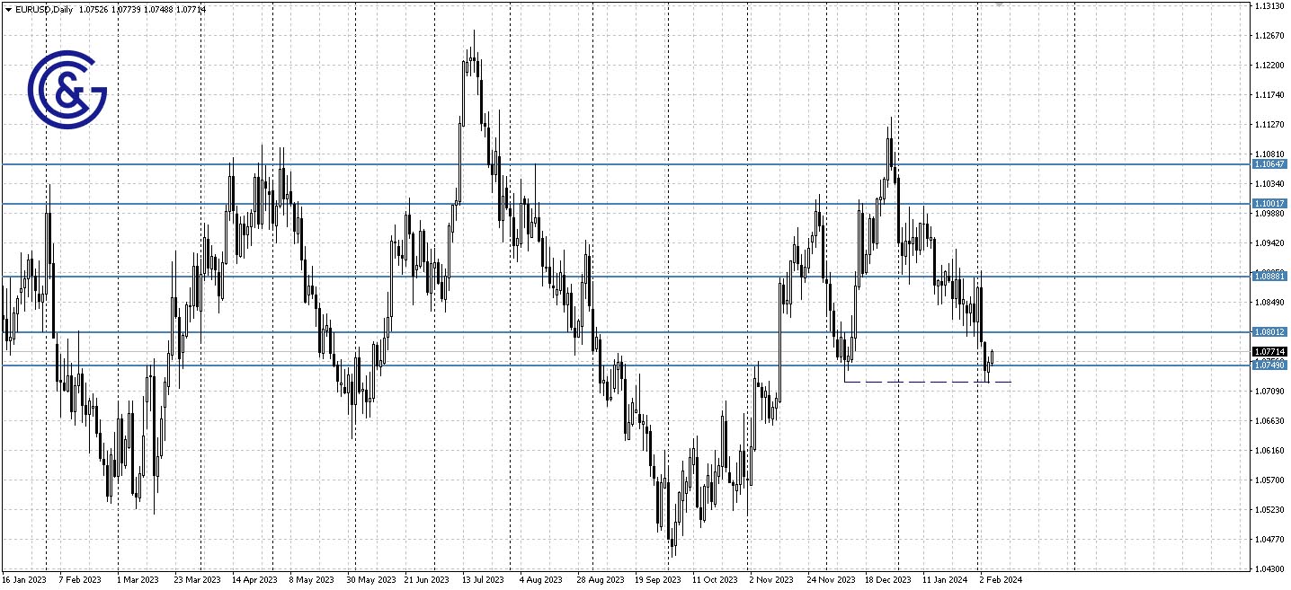The image size is (1291, 590).
Task: Select the 1.07490 level tag on the price axis
Action: 1271,366
